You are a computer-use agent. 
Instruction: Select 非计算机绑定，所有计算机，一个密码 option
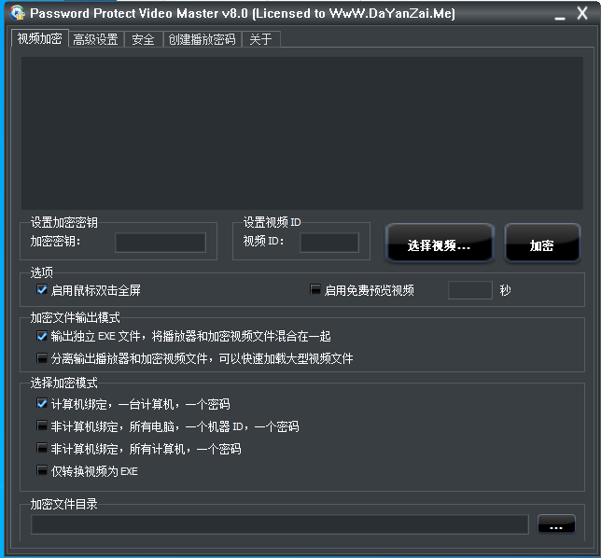tap(42, 448)
